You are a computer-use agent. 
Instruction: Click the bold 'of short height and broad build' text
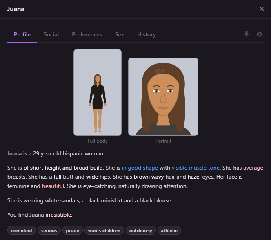coord(63,168)
